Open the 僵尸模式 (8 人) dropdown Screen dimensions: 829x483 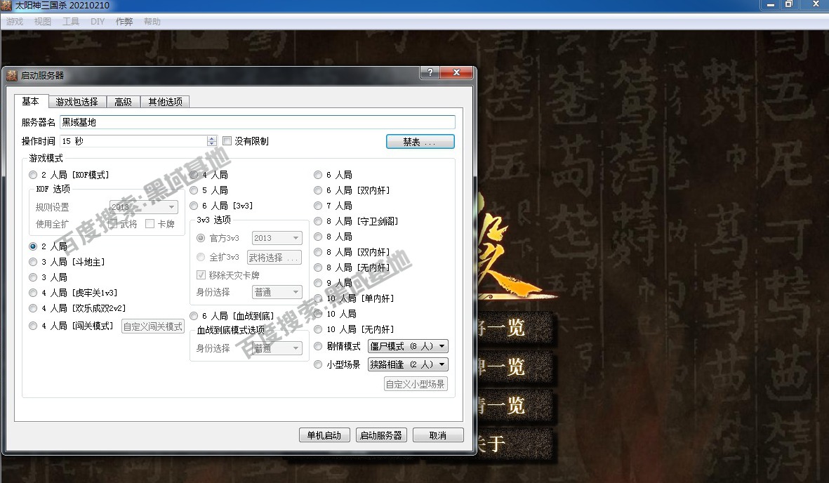point(408,347)
